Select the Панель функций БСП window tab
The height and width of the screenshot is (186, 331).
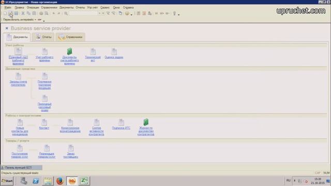21,167
